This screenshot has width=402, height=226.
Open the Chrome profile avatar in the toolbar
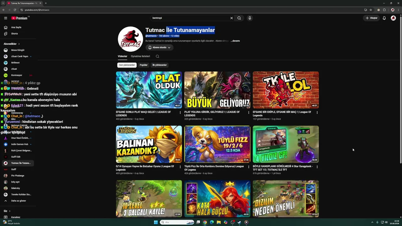pos(393,10)
